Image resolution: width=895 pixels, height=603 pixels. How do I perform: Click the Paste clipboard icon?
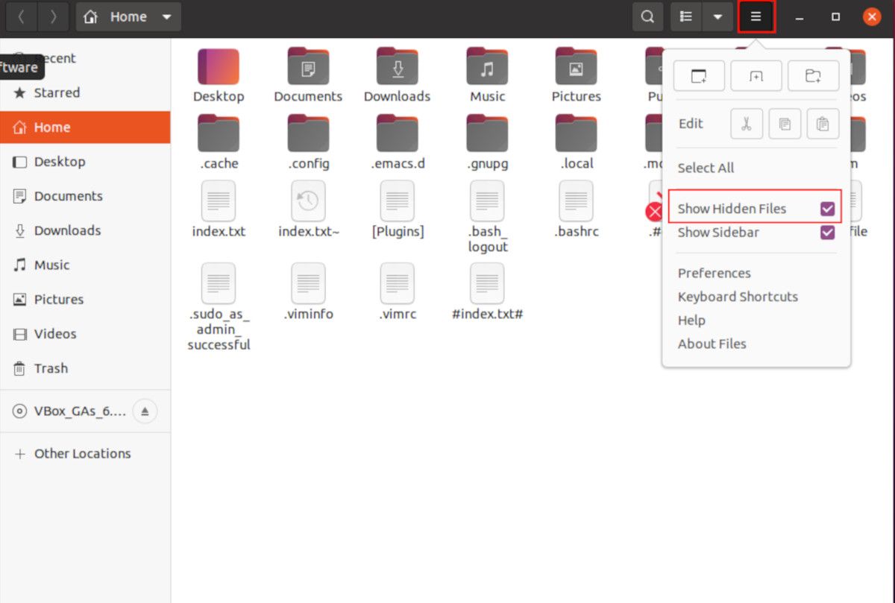coord(823,124)
